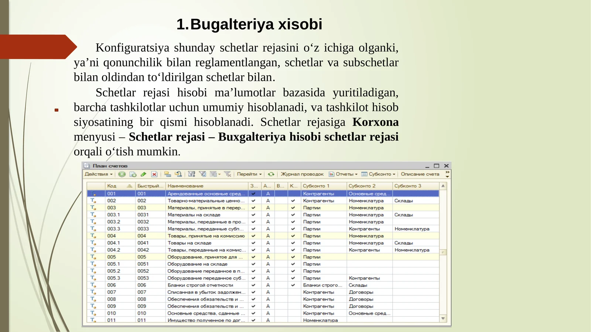Click the Filter history icon
Image resolution: width=591 pixels, height=332 pixels.
[x=213, y=174]
